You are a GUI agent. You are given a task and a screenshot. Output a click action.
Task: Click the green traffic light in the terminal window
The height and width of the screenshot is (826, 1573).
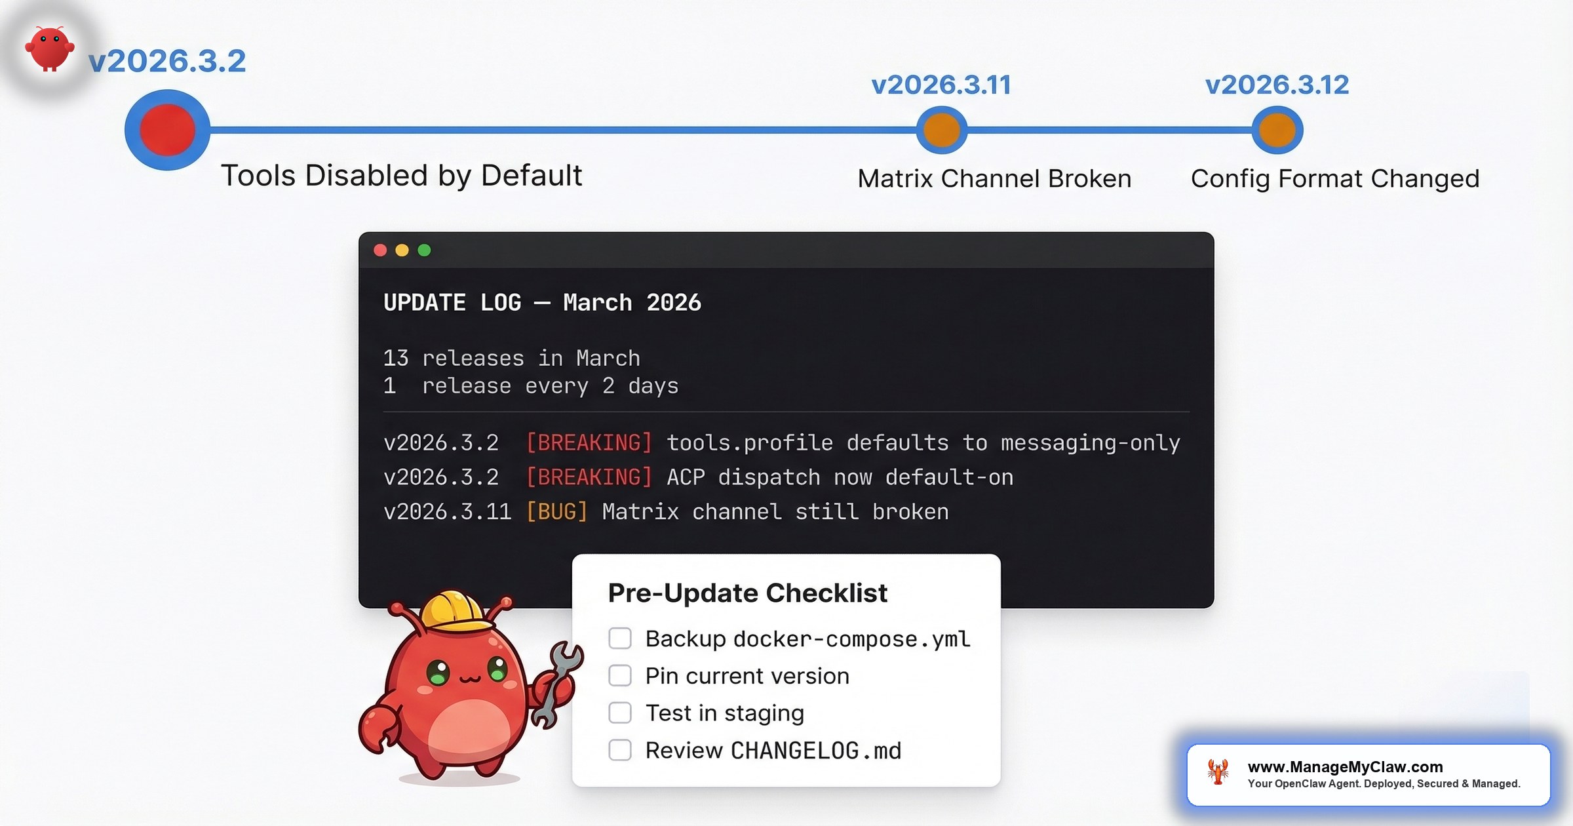point(424,249)
